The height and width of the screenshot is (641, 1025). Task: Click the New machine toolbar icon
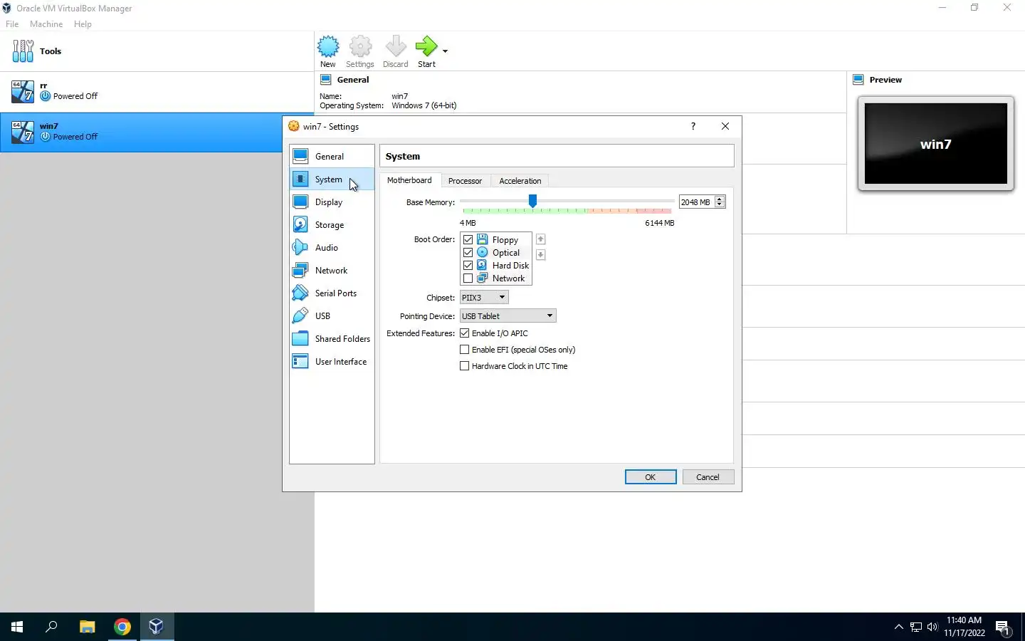pyautogui.click(x=328, y=47)
